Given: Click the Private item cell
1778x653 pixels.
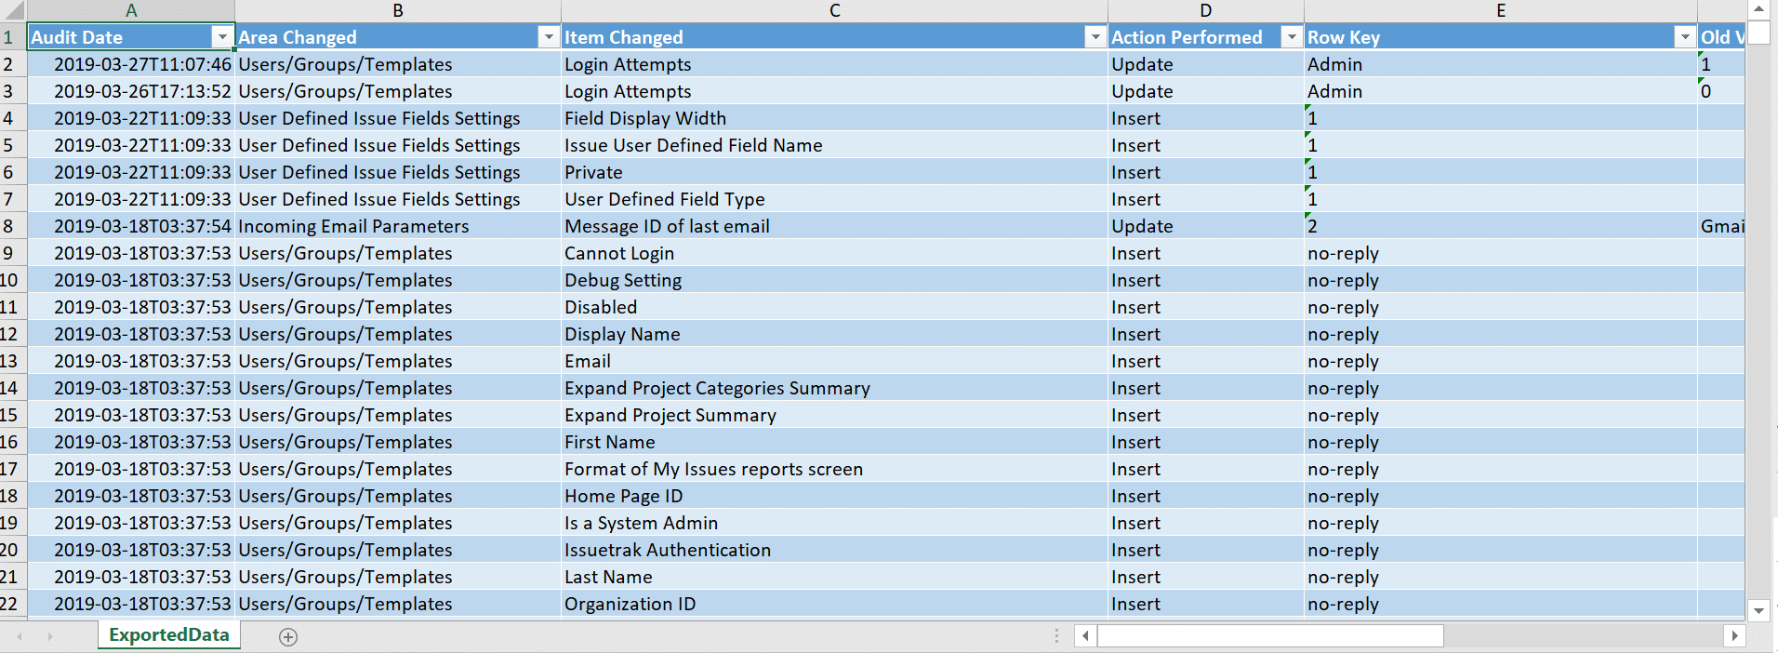Looking at the screenshot, I should click(835, 172).
